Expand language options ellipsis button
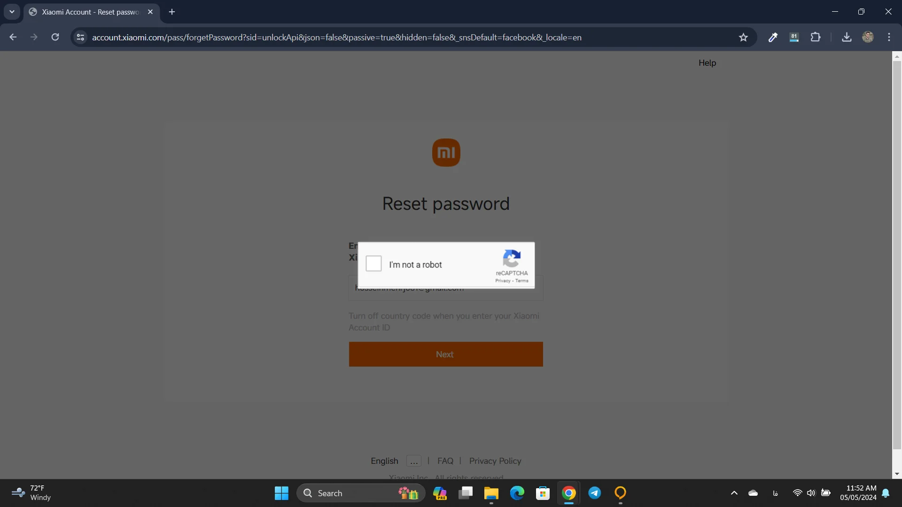Screen dimensions: 902x507 pos(413,461)
